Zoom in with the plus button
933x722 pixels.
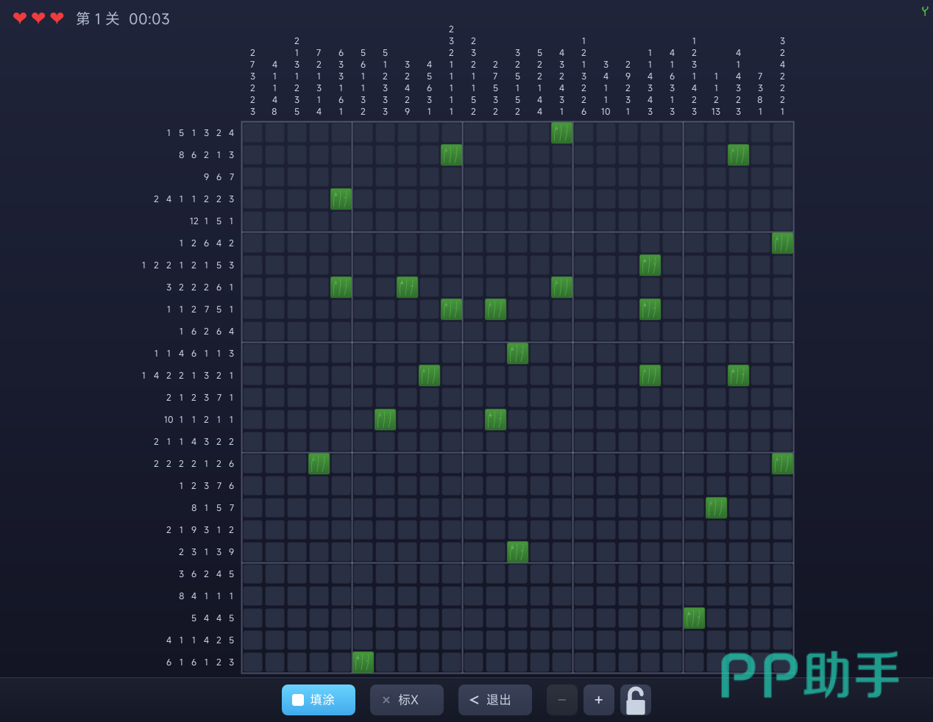click(x=599, y=700)
